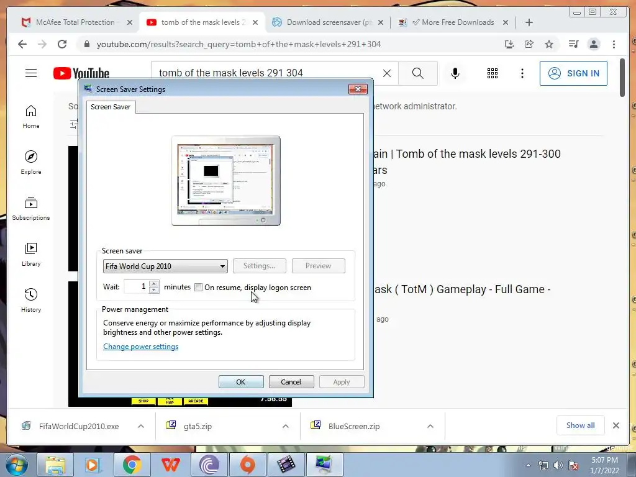Increase wait minutes with up spinner arrow

(x=154, y=283)
